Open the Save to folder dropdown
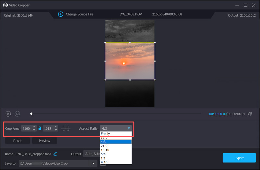The width and height of the screenshot is (260, 170). 93,163
